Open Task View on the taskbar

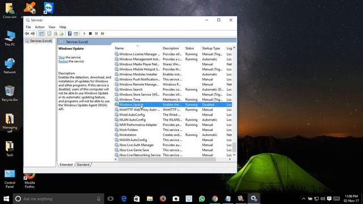click(x=111, y=199)
